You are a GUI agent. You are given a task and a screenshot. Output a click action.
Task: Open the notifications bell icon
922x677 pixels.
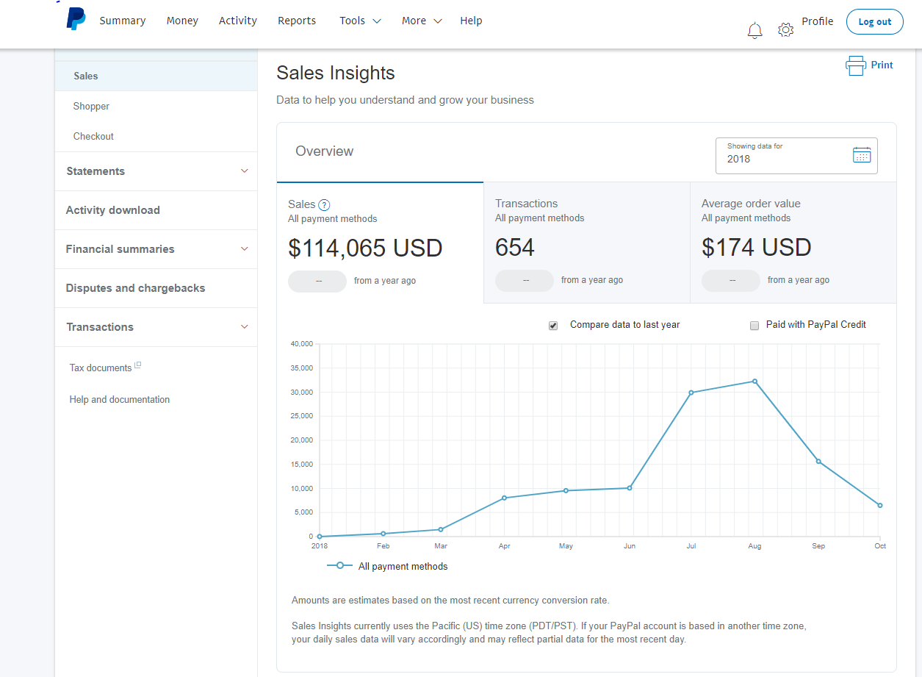(x=754, y=30)
